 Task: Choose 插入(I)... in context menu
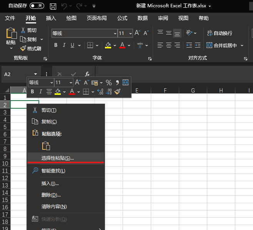66,184
